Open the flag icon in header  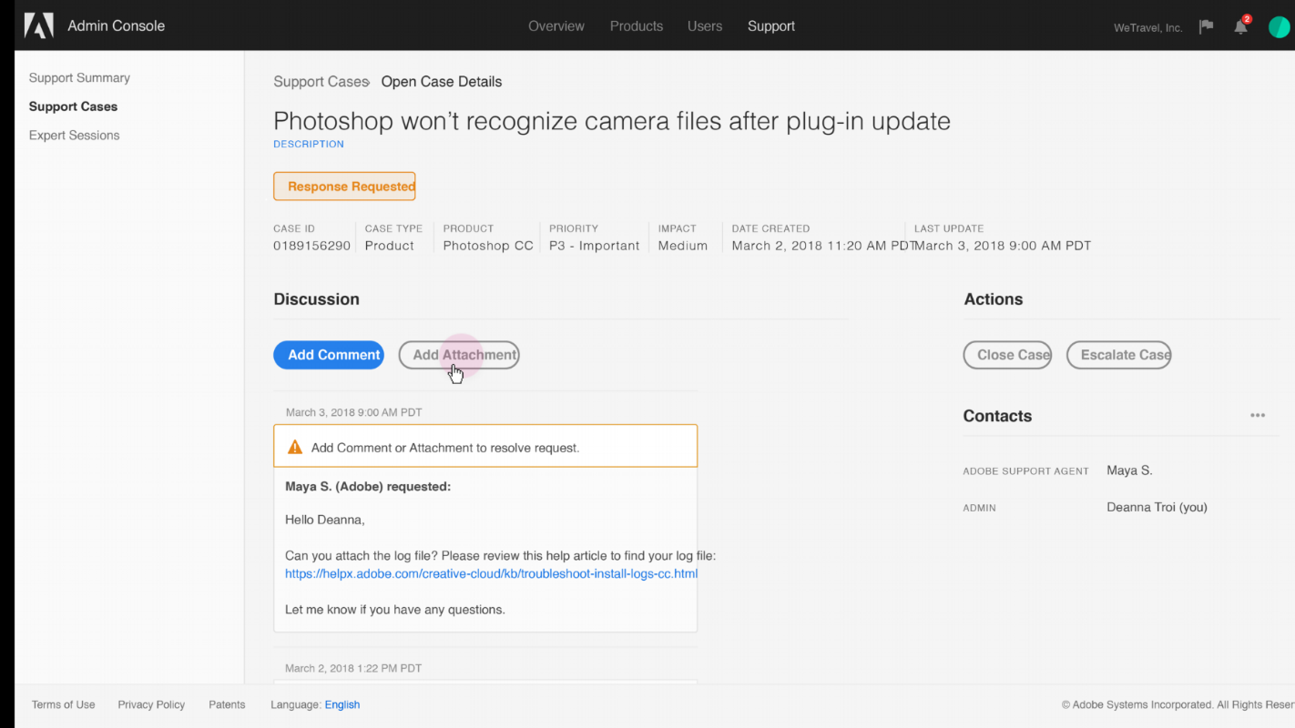[1207, 26]
